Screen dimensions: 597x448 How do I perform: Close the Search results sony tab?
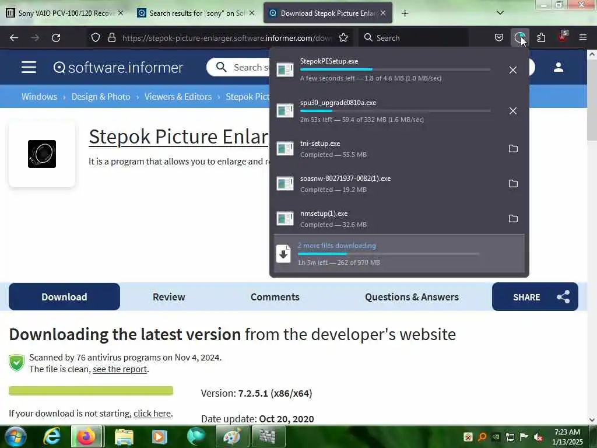pyautogui.click(x=252, y=13)
